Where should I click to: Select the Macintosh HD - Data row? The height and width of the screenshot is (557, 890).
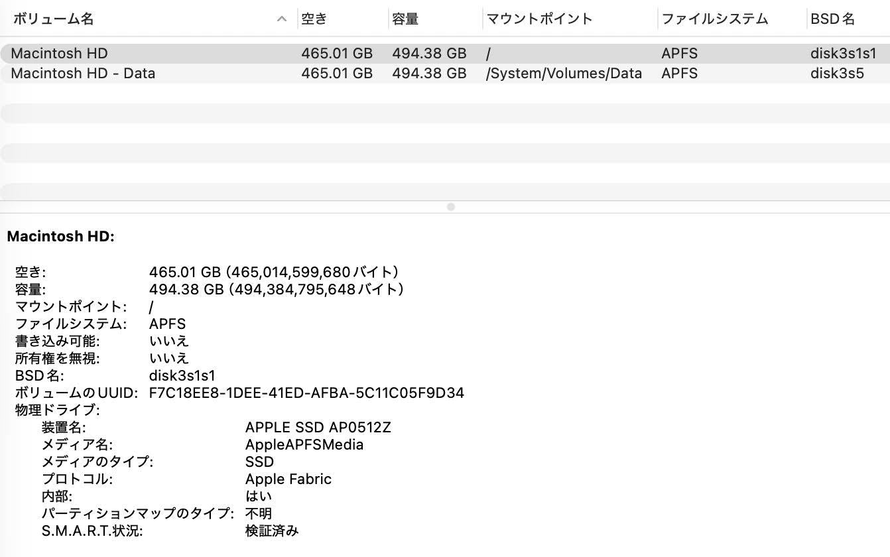[x=445, y=73]
